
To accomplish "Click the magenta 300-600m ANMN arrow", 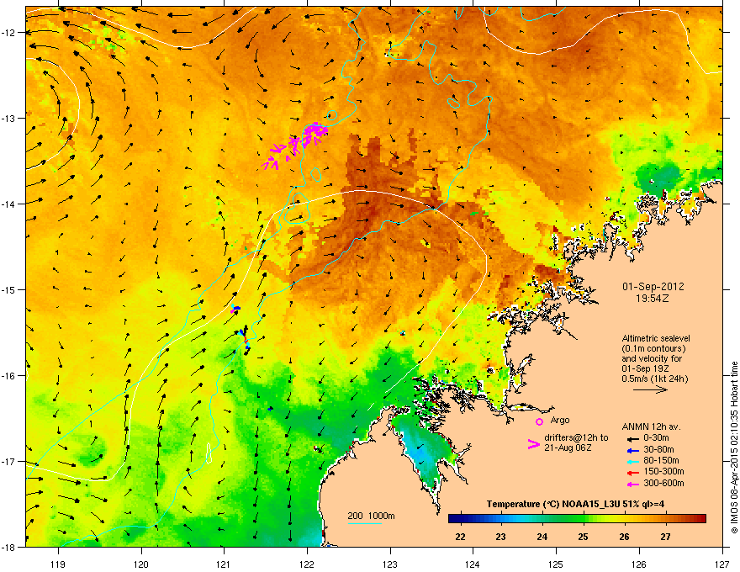I will click(x=632, y=484).
